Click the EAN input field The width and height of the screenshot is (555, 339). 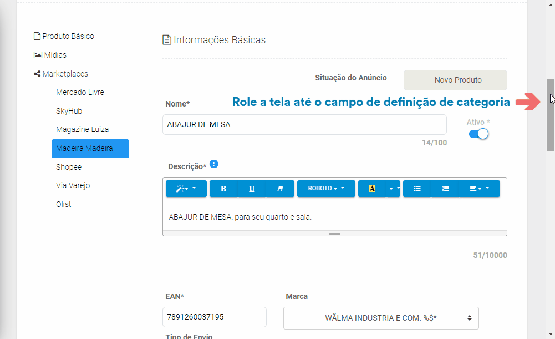[215, 317]
